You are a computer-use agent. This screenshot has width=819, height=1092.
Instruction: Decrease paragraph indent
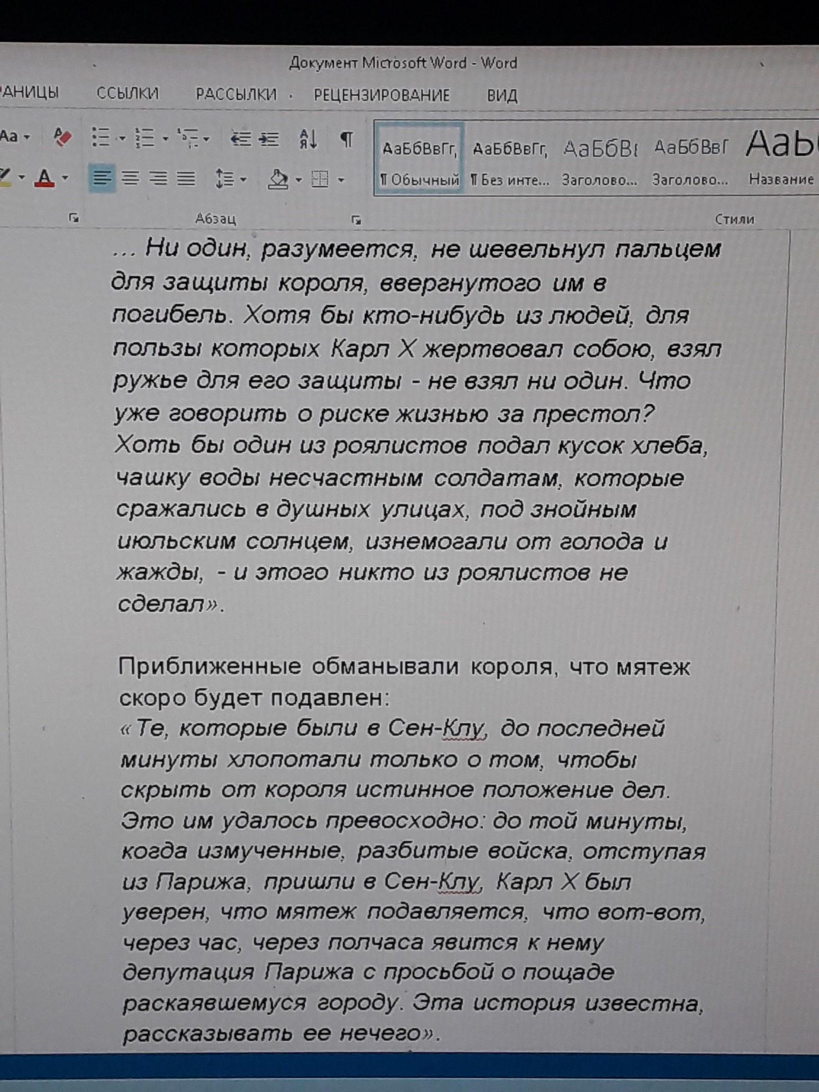pyautogui.click(x=241, y=139)
